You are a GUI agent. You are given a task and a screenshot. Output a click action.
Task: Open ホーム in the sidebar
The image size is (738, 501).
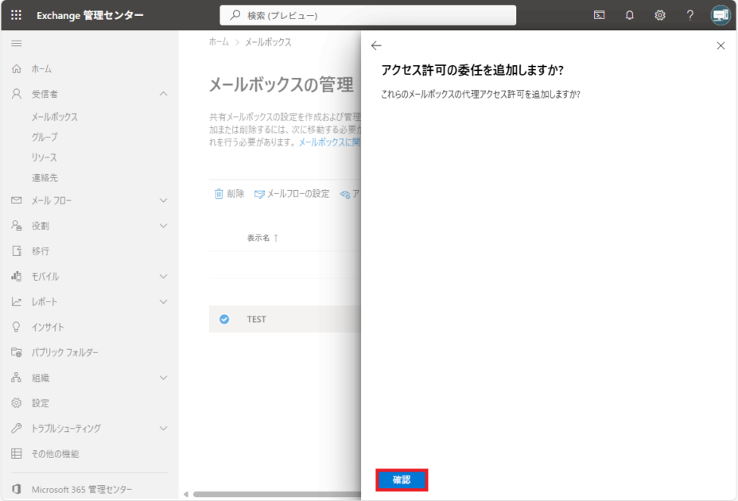coord(41,68)
